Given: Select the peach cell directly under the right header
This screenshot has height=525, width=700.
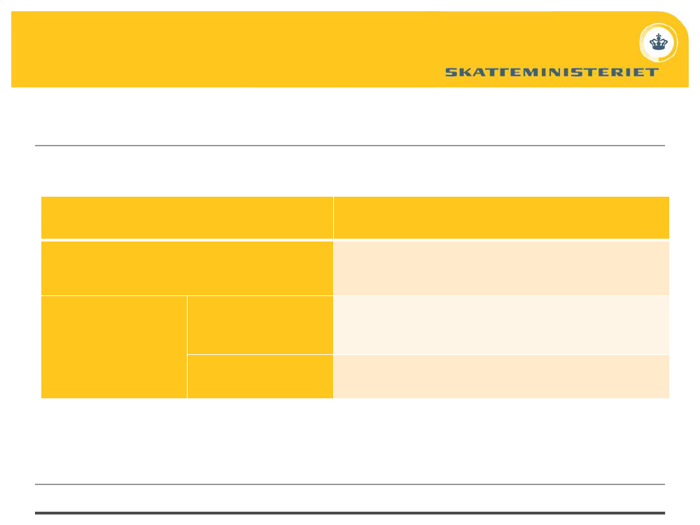Looking at the screenshot, I should [x=501, y=268].
